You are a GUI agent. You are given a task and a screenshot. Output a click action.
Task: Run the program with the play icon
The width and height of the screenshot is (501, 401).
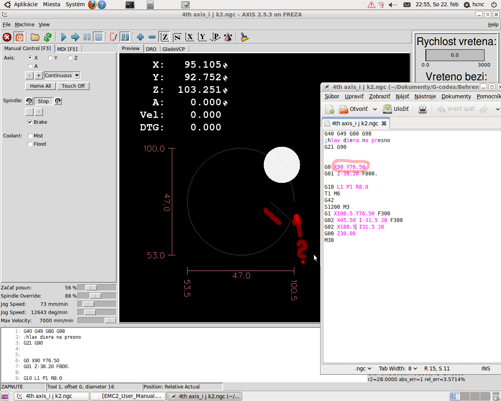[64, 37]
